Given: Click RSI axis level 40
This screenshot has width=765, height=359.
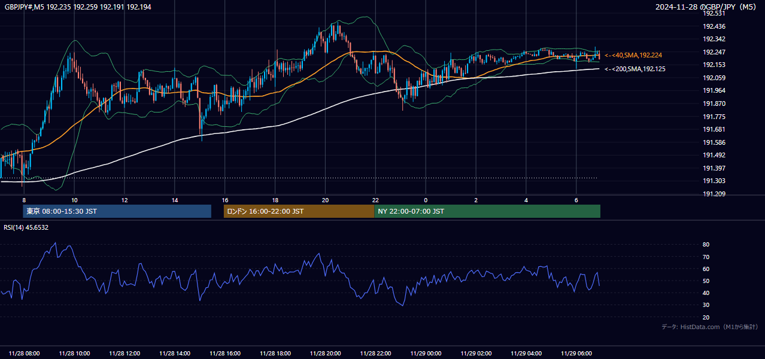Looking at the screenshot, I should (x=706, y=293).
